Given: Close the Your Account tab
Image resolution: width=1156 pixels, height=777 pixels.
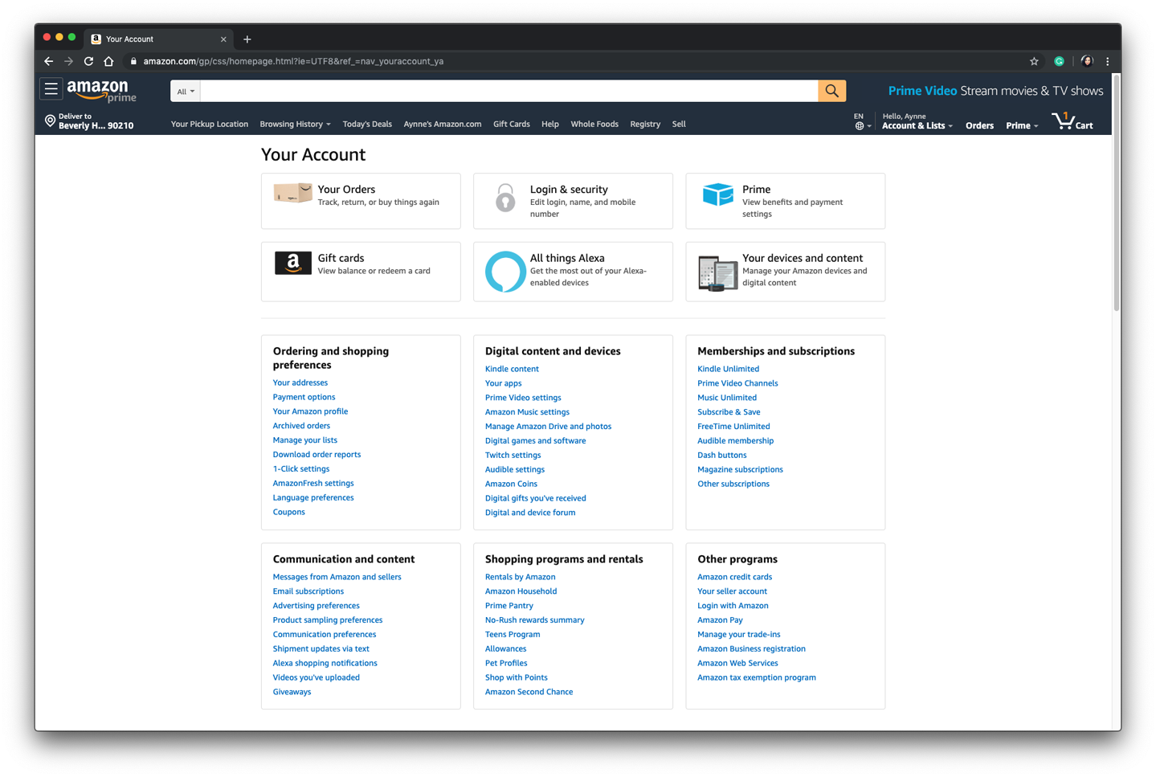Looking at the screenshot, I should pyautogui.click(x=223, y=39).
